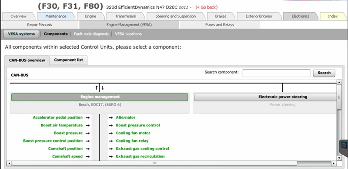
Task: Open the Alternator component link
Action: [126, 118]
